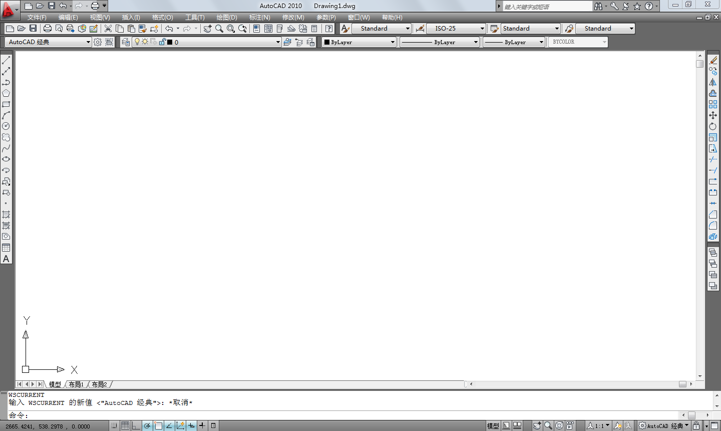The width and height of the screenshot is (721, 431).
Task: Toggle Quick Properties in the status bar
Action: click(x=213, y=425)
